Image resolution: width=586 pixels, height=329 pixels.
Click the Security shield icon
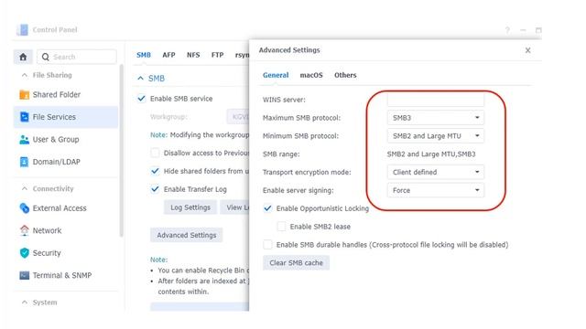click(x=25, y=253)
